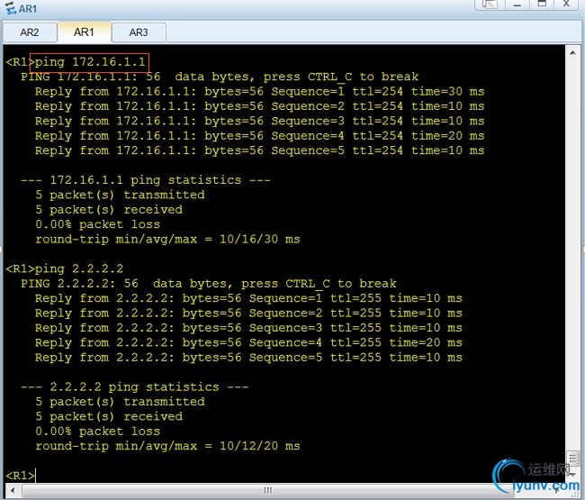This screenshot has height=500, width=585.
Task: Select the AR1 tab
Action: 84,32
